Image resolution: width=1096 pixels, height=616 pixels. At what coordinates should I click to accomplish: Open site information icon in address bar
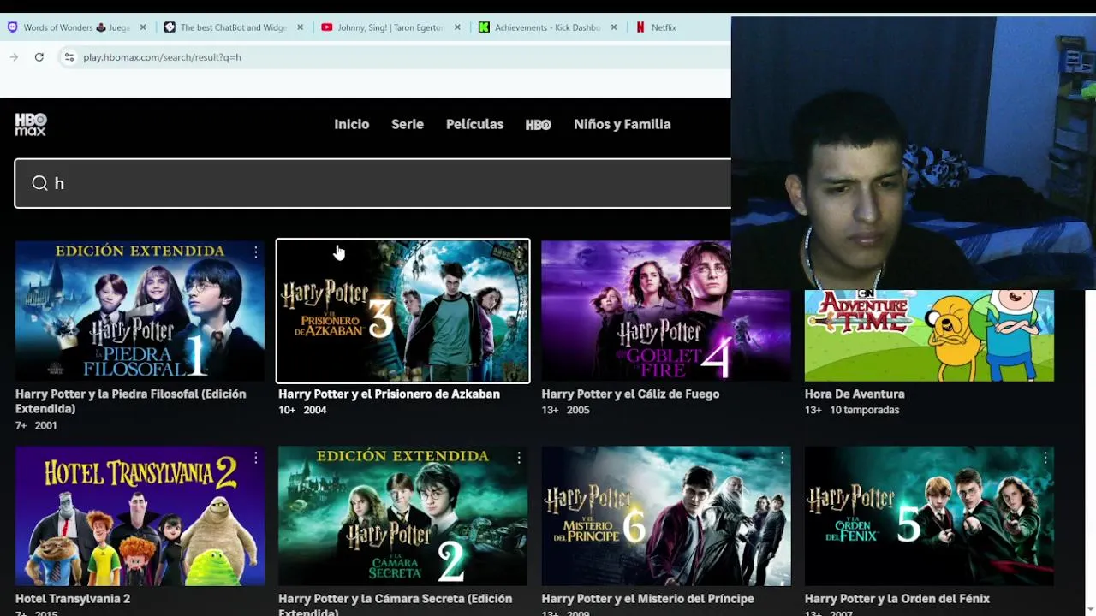(69, 57)
